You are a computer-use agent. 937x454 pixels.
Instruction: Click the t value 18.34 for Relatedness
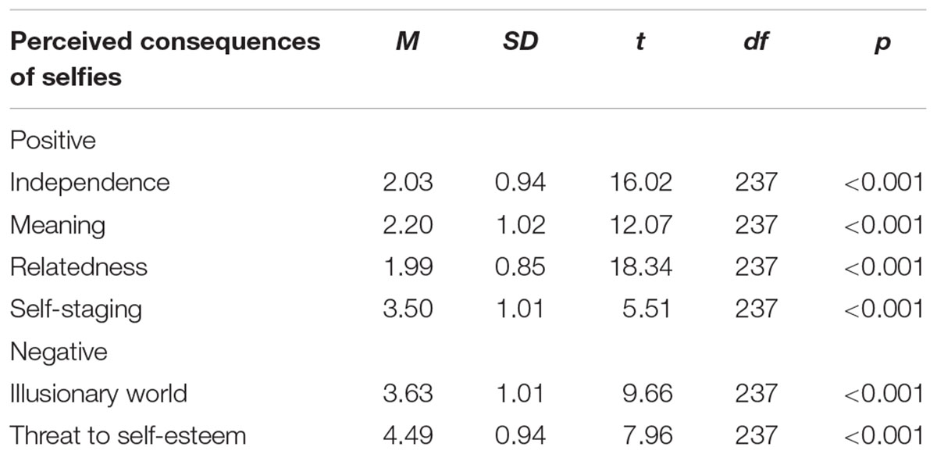[x=640, y=266]
